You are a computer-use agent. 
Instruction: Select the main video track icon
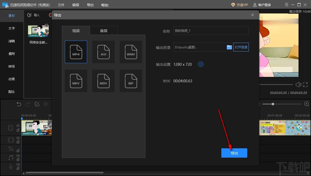click(x=11, y=128)
